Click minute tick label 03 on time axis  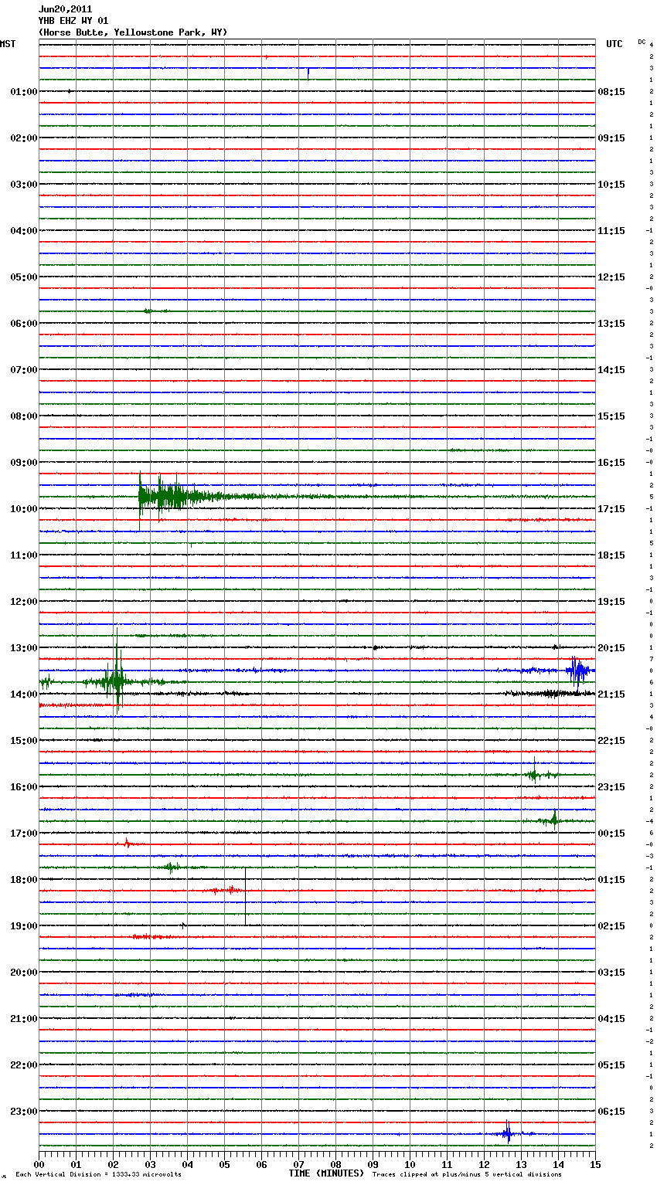tap(150, 1164)
